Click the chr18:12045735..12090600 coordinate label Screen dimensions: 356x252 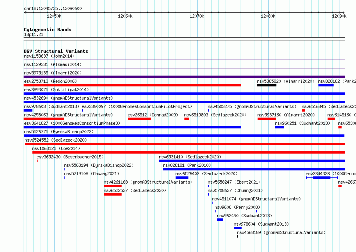point(53,8)
